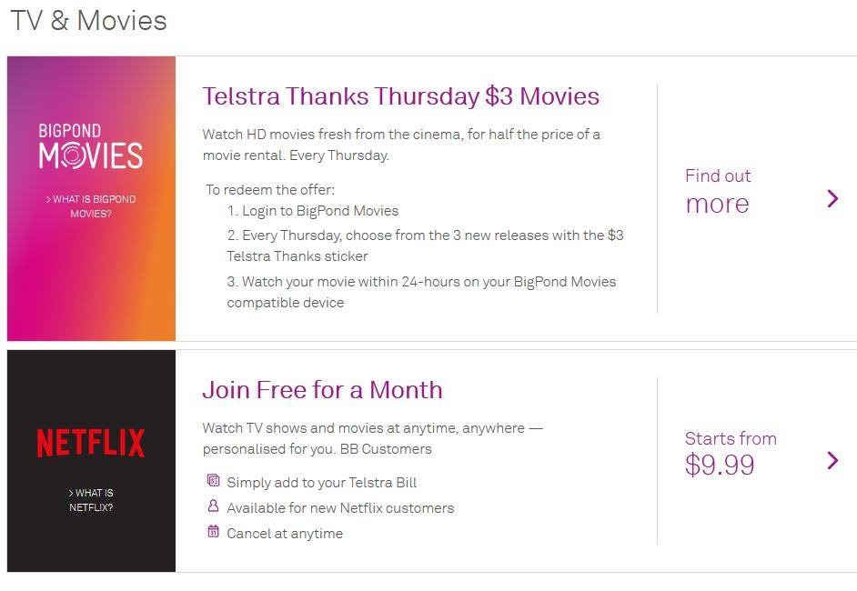Click the Watch HD movies fresh from cinema description
The image size is (857, 591).
point(401,145)
